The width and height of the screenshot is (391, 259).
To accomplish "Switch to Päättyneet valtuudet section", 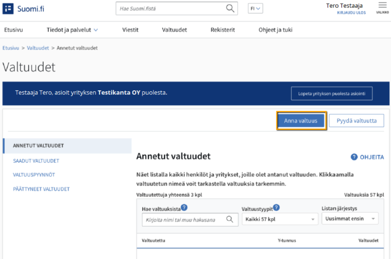I will (x=41, y=189).
